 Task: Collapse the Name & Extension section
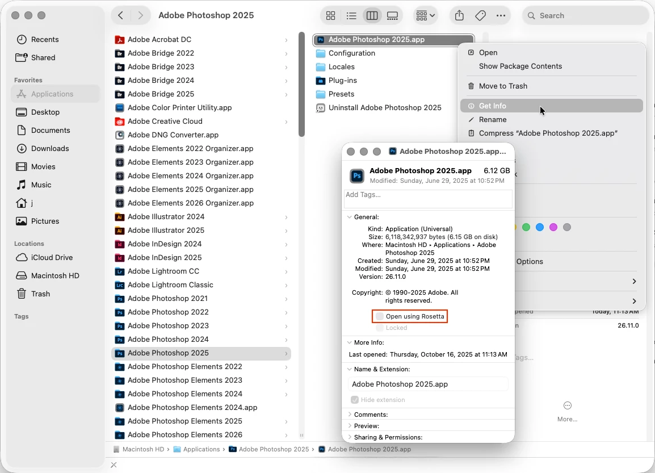pos(349,369)
